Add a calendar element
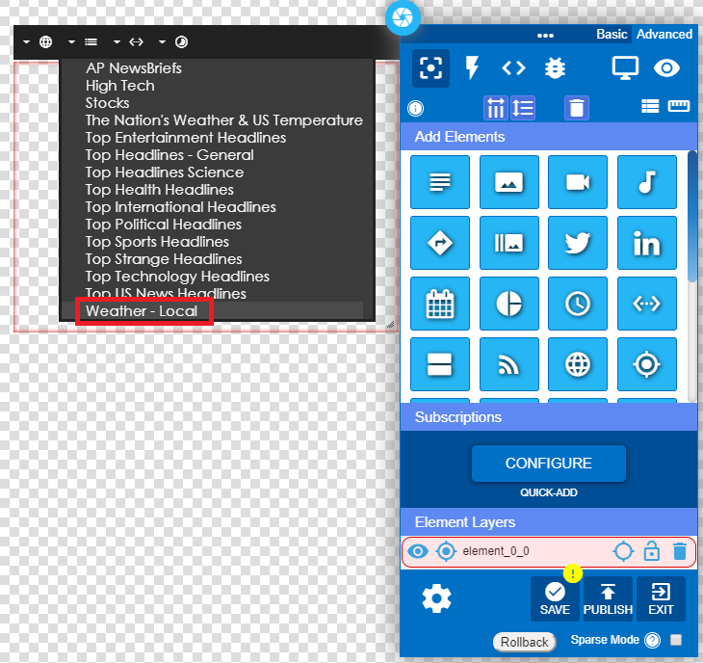Image resolution: width=703 pixels, height=663 pixels. [440, 305]
